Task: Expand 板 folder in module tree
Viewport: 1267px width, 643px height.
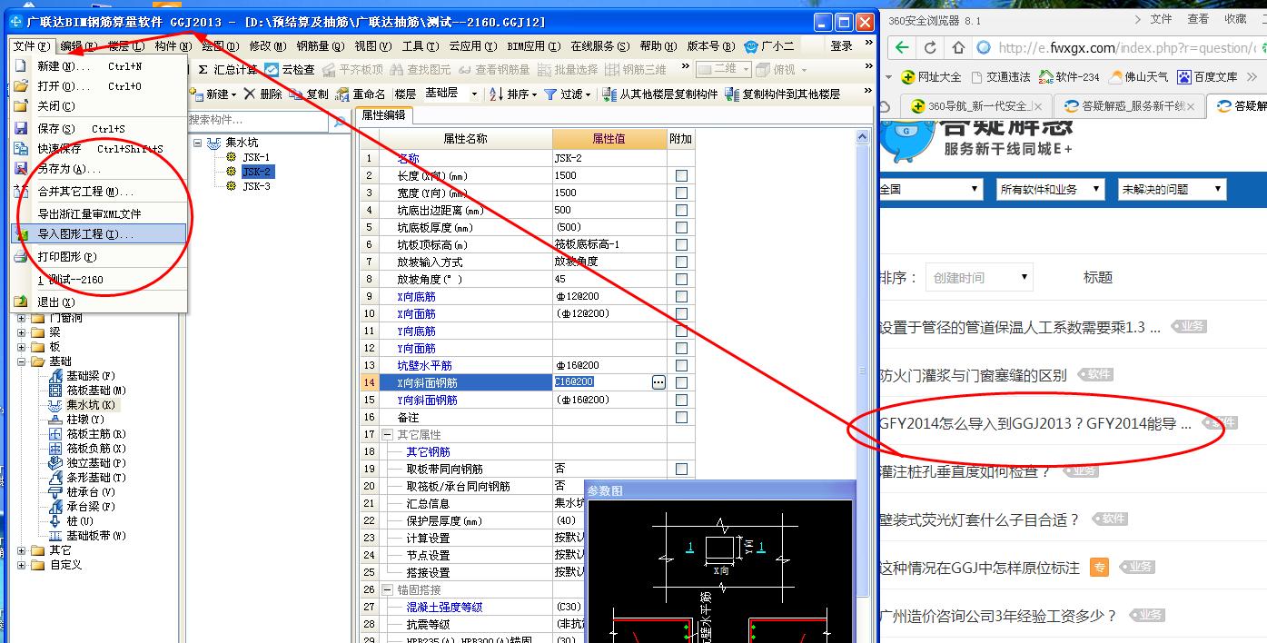Action: click(22, 347)
